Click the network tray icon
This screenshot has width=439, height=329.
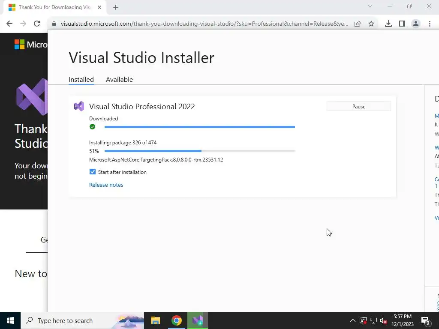(373, 320)
